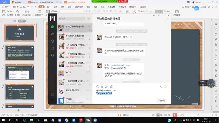Open chat info three-dots menu
219x123 pixels.
point(167,19)
